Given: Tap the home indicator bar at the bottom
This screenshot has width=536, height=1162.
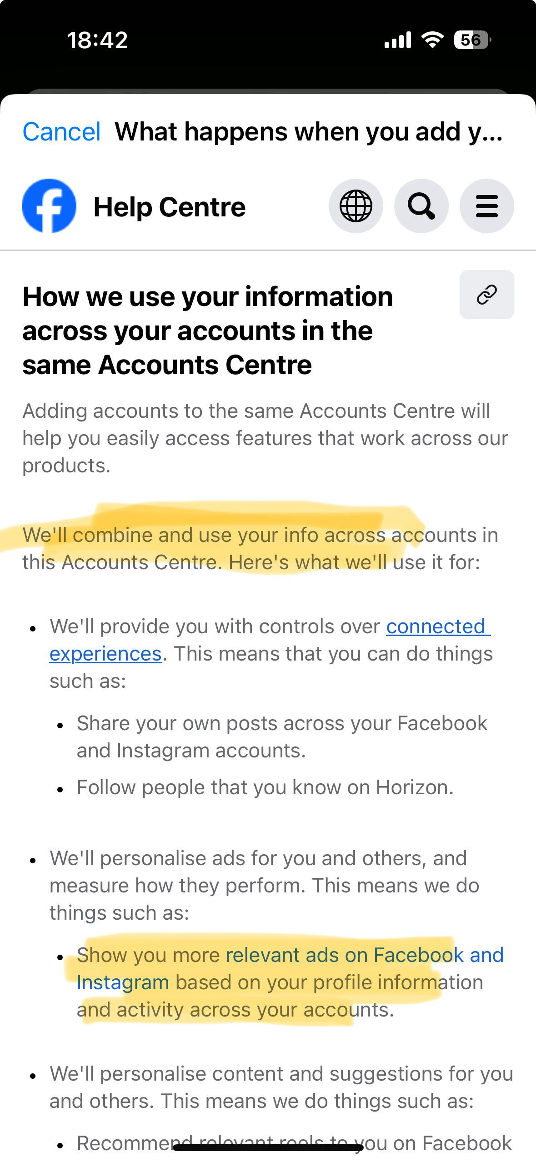Looking at the screenshot, I should click(x=268, y=1148).
